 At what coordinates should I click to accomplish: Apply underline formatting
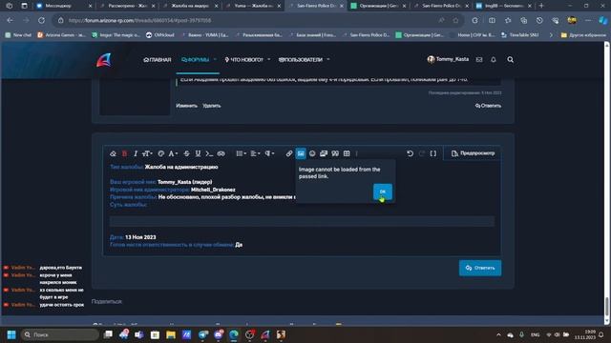click(198, 153)
